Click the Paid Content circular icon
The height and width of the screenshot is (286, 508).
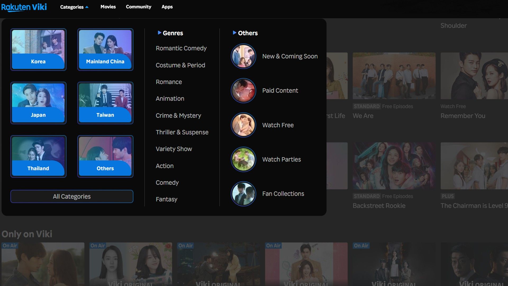click(x=243, y=91)
